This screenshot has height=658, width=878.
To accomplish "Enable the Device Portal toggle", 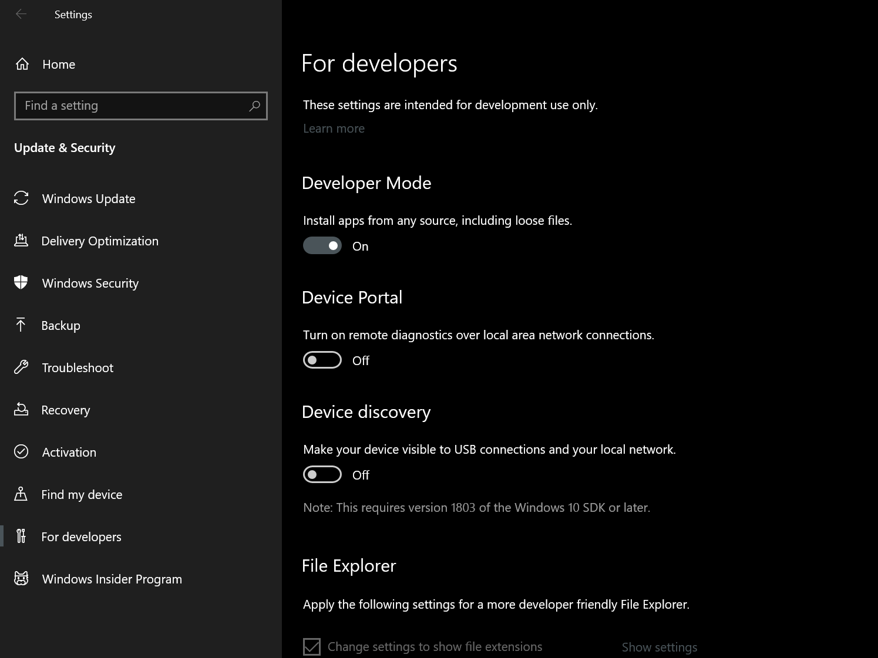I will point(322,360).
